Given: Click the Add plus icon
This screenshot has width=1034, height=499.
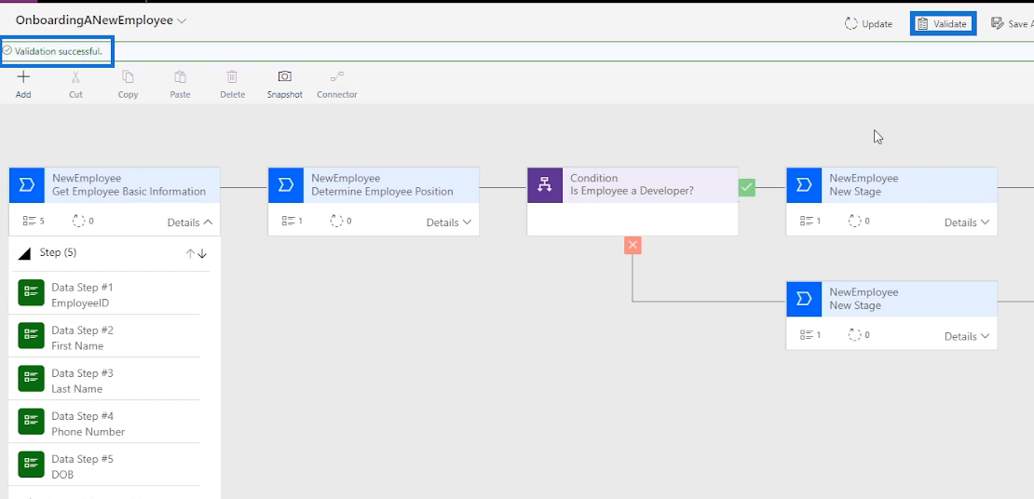Looking at the screenshot, I should coord(23,76).
